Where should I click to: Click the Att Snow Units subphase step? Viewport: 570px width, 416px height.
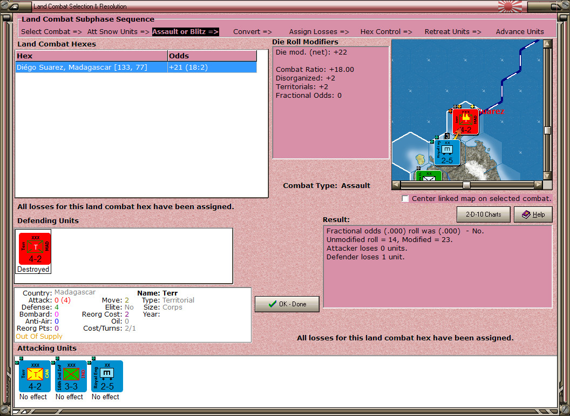(118, 32)
